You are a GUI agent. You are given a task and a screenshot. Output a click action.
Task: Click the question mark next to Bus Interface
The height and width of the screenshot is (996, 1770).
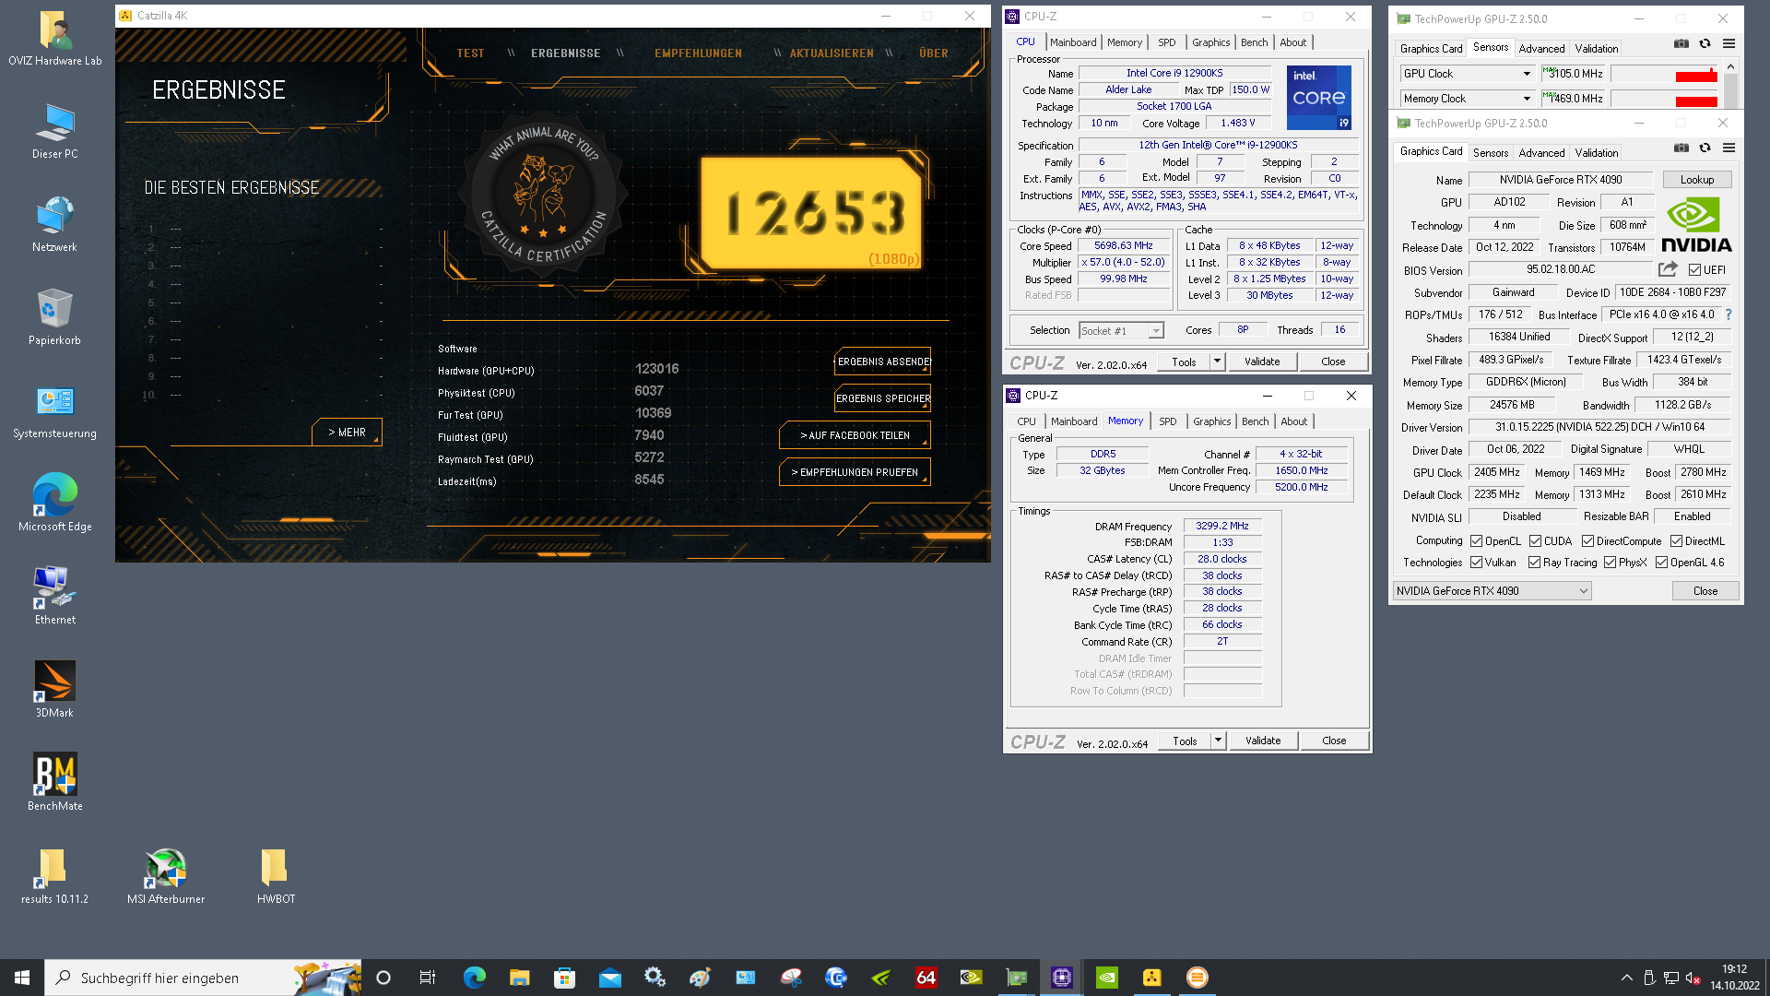point(1729,314)
